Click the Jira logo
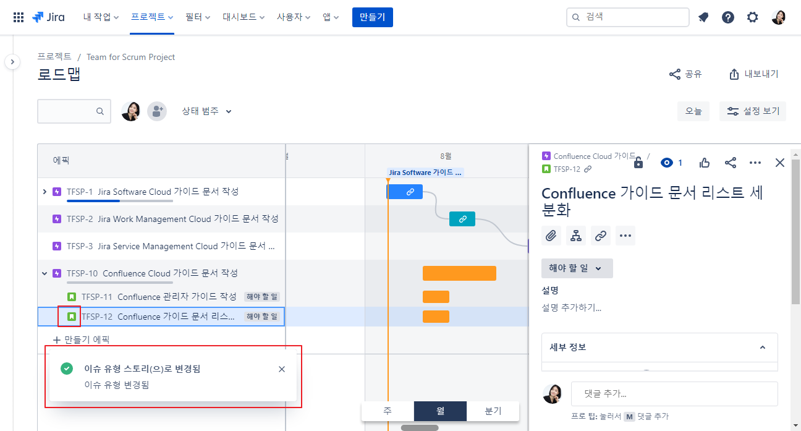Viewport: 801px width, 431px height. (48, 17)
